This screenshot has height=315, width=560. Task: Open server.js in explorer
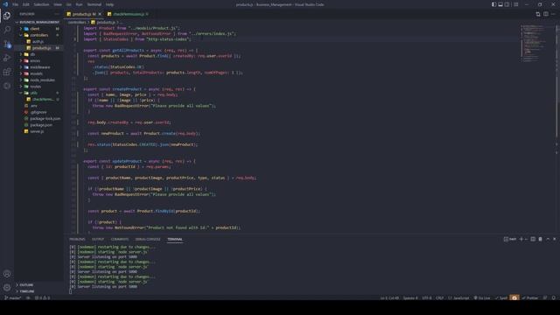[x=38, y=131]
